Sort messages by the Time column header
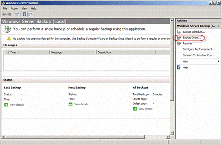The height and width of the screenshot is (145, 222). [x=29, y=52]
